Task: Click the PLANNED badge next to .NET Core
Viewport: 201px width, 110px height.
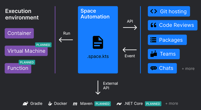Action: [x=153, y=104]
